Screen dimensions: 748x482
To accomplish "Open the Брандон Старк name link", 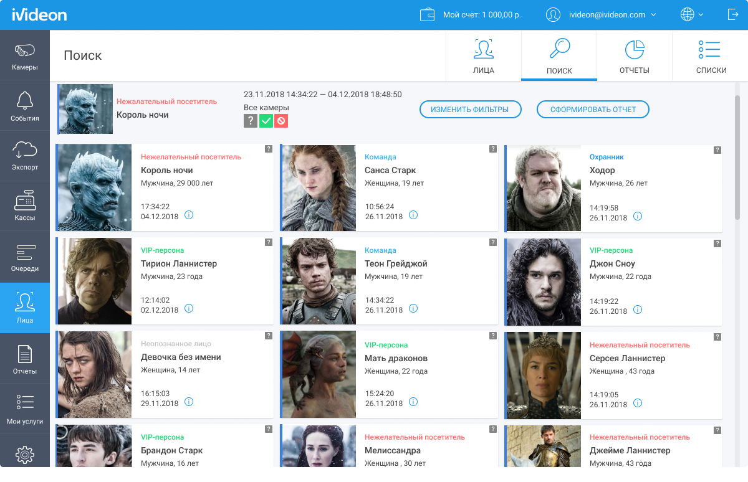I will click(x=172, y=450).
